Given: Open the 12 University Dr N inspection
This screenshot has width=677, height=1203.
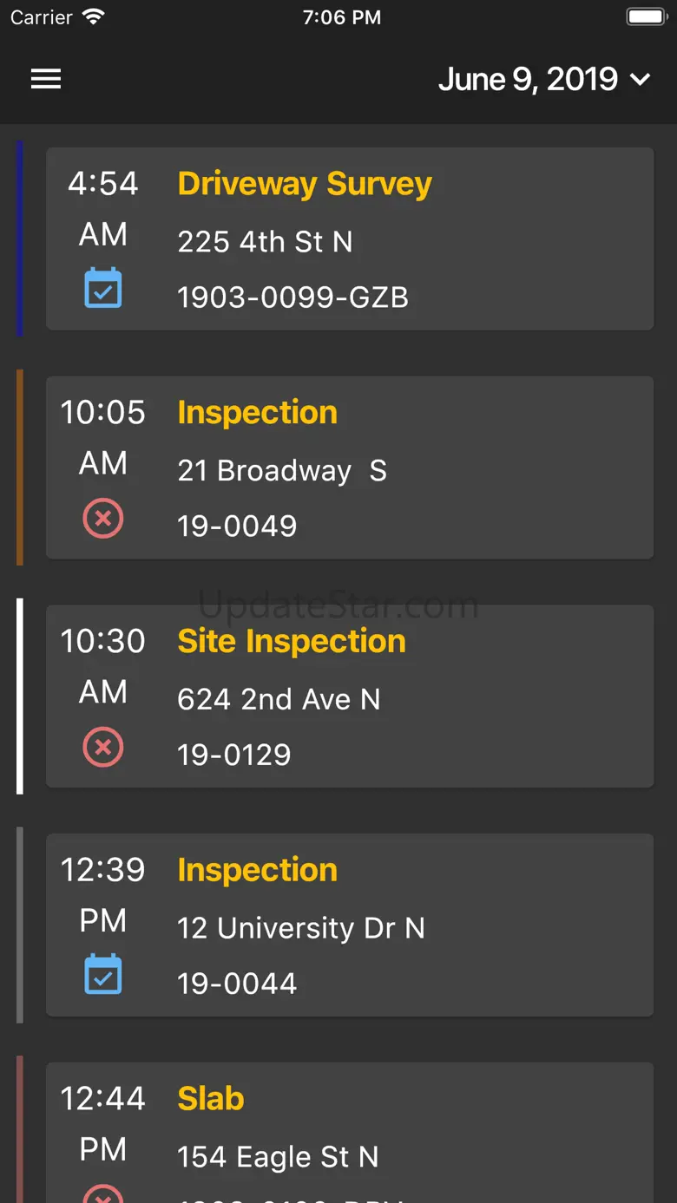Looking at the screenshot, I should (x=350, y=925).
